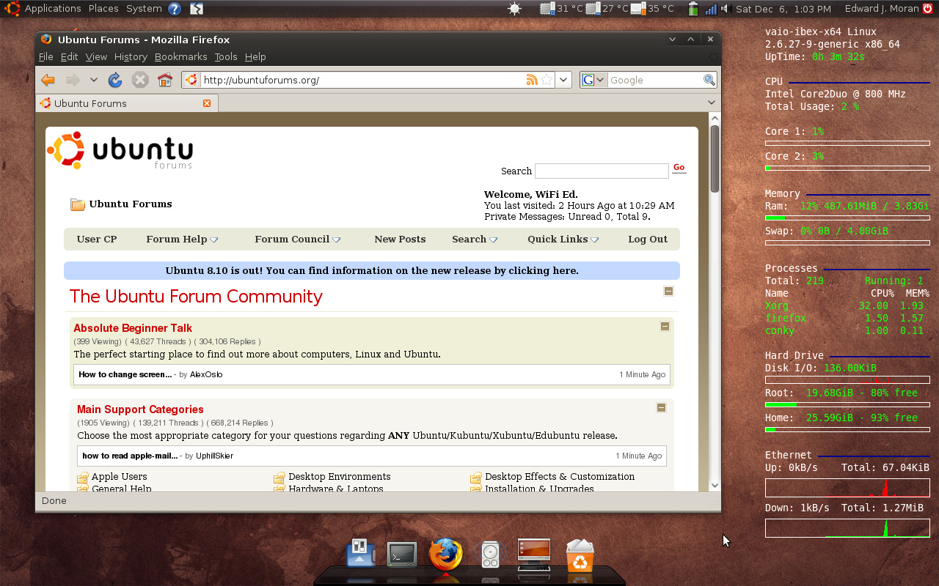The height and width of the screenshot is (586, 939).
Task: Close the Ubuntu Forums tab
Action: [x=207, y=103]
